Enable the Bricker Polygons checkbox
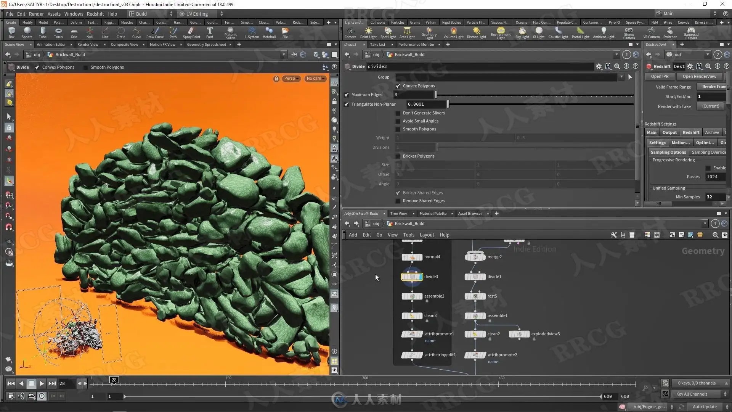732x412 pixels. (398, 156)
